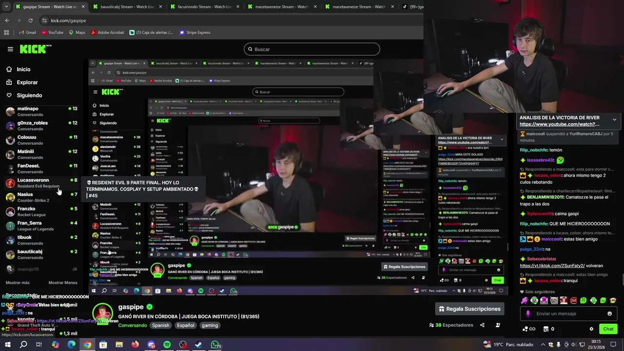Viewport: 624px width, 351px height.
Task: Select the gaming tag
Action: click(x=210, y=325)
